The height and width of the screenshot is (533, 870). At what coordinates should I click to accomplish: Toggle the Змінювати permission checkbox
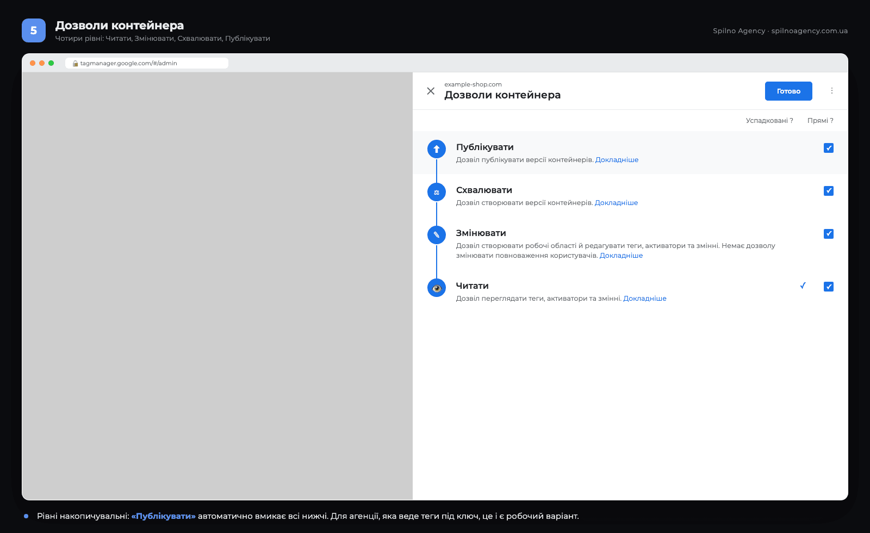(x=829, y=234)
